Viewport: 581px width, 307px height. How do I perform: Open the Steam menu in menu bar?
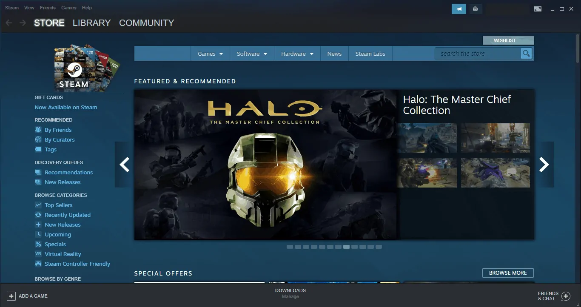click(11, 7)
